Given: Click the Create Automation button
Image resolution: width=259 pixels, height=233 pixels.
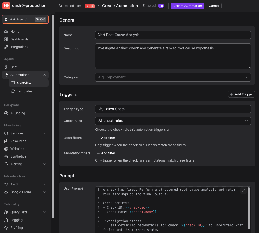Looking at the screenshot, I should [187, 6].
